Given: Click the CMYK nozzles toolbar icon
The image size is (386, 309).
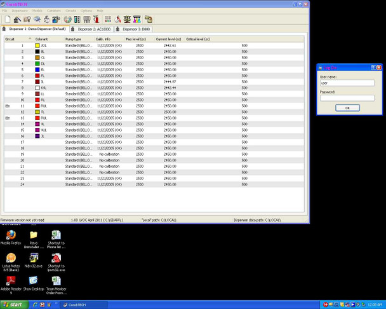Looking at the screenshot, I should point(137,19).
